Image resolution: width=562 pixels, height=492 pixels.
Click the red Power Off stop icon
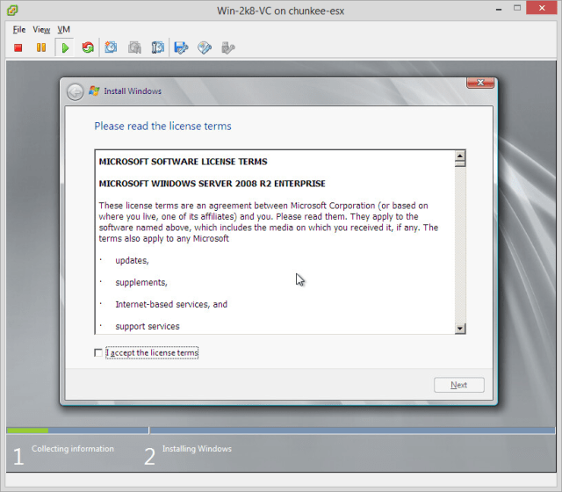click(18, 47)
